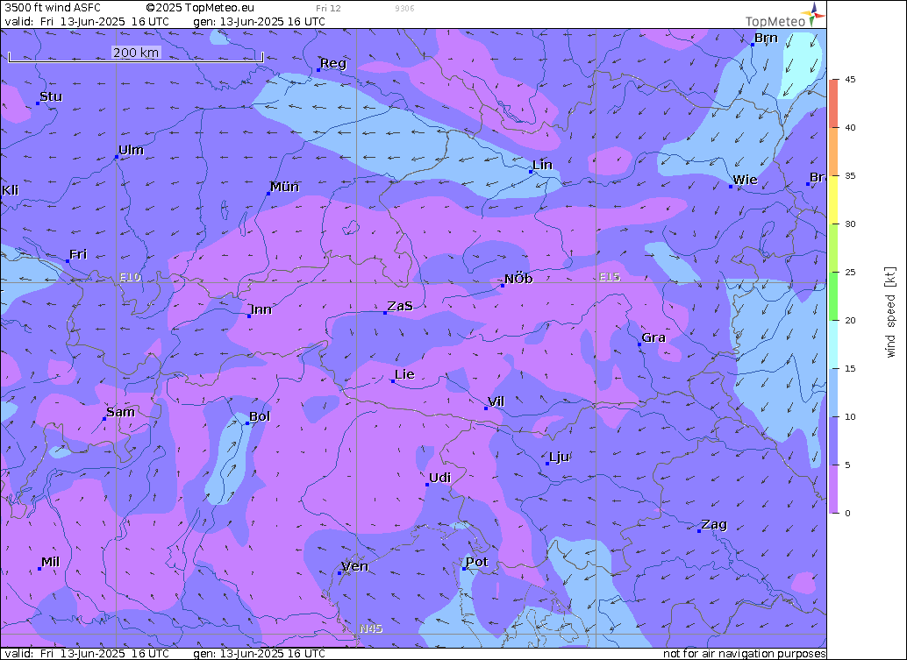
Task: Click the 'Pot' location label
Action: [477, 562]
